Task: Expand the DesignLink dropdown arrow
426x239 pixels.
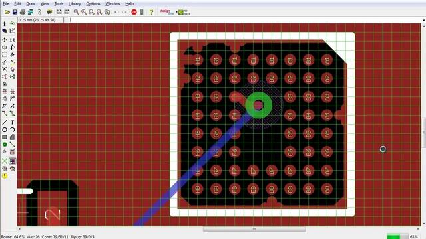Action: (x=176, y=12)
